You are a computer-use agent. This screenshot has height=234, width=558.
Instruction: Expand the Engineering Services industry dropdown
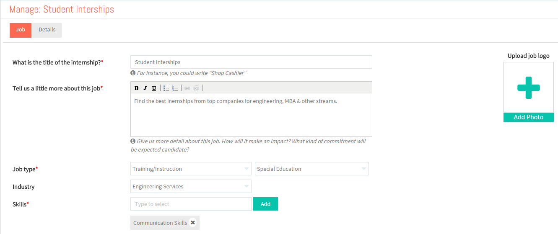(x=191, y=186)
